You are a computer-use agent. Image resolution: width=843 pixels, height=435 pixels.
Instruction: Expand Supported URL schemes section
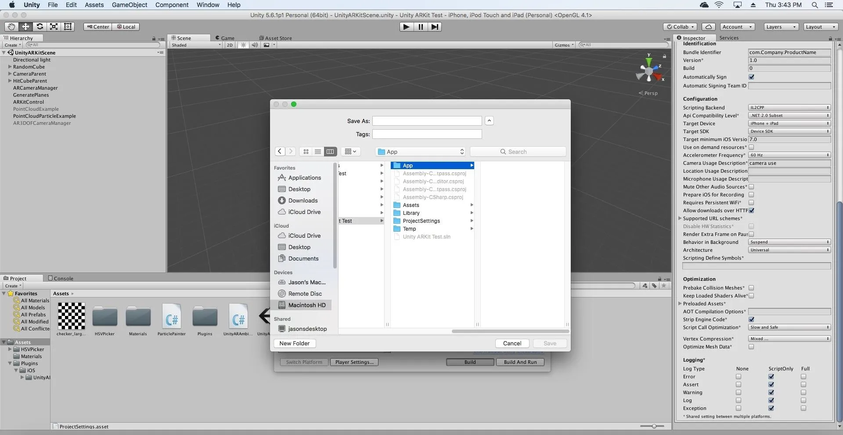pos(680,218)
